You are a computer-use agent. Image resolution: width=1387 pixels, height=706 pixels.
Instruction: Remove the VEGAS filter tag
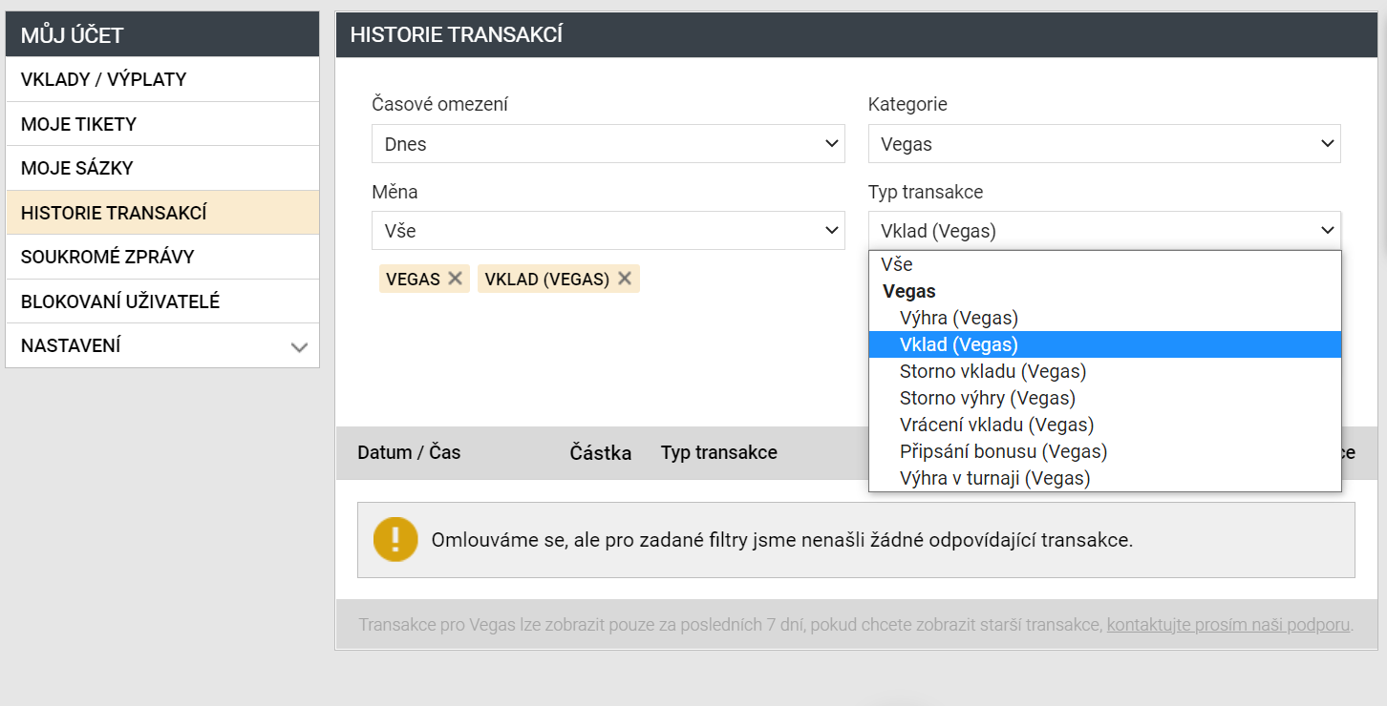(x=455, y=279)
